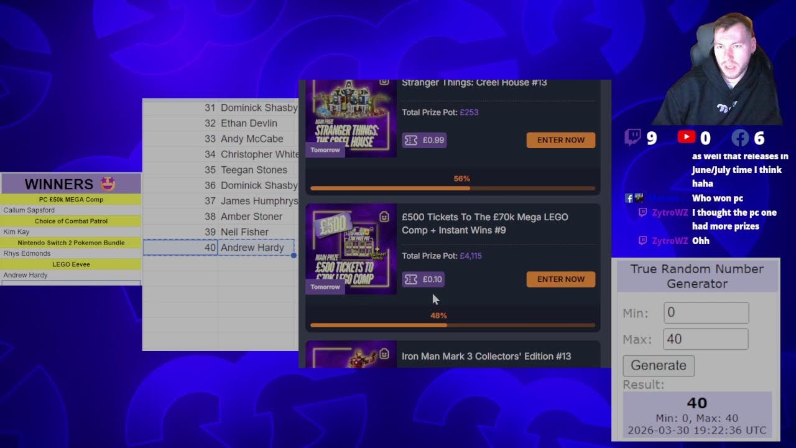
Task: Click the star-eyes emoji beside WINNERS
Action: point(108,184)
